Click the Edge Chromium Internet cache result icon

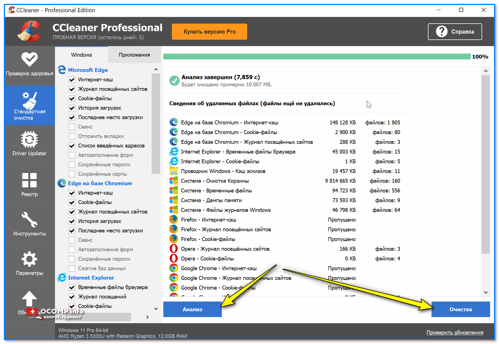174,122
